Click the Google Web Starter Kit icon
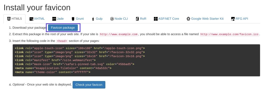263x90 pixels. [x=188, y=19]
